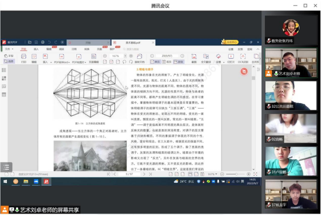Open the PDF转Word dropdown arrow
This screenshot has height=216, width=322.
tap(69, 62)
